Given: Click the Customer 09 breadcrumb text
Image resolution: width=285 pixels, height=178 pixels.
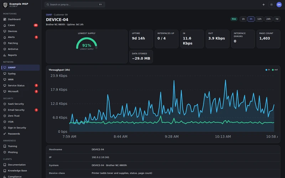Looking at the screenshot, I should point(61,15).
